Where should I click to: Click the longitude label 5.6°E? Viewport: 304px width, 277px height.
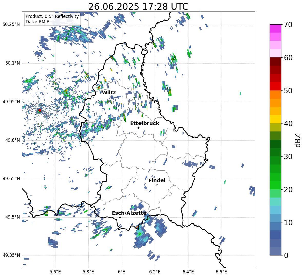[55, 272]
